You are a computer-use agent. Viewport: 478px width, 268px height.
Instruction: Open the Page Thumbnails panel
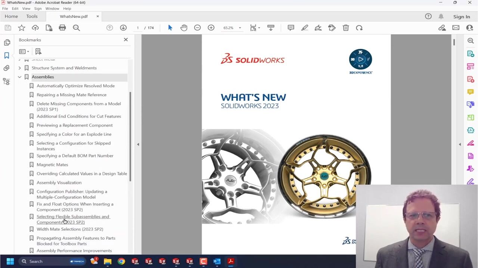pyautogui.click(x=7, y=43)
